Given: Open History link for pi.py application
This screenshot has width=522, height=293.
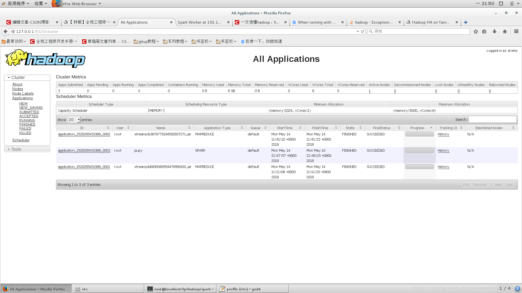Looking at the screenshot, I should (443, 151).
